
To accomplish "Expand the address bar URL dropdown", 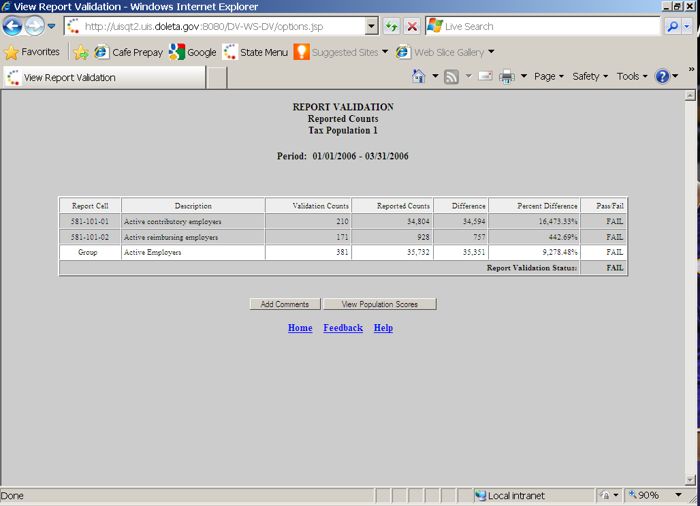I will [x=371, y=27].
